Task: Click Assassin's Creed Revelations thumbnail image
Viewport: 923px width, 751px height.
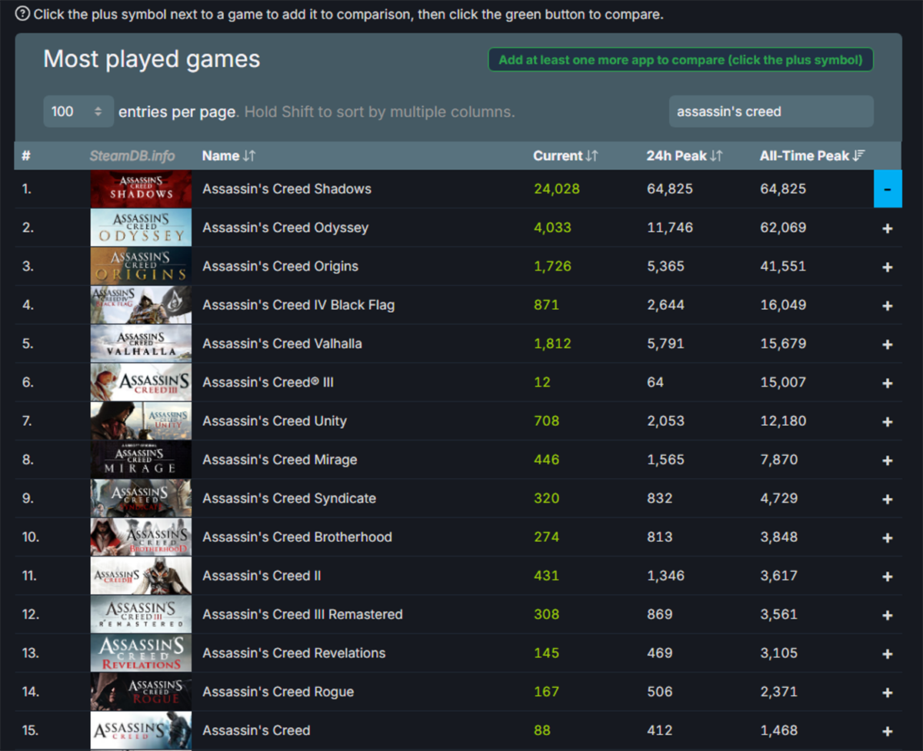Action: [x=141, y=653]
